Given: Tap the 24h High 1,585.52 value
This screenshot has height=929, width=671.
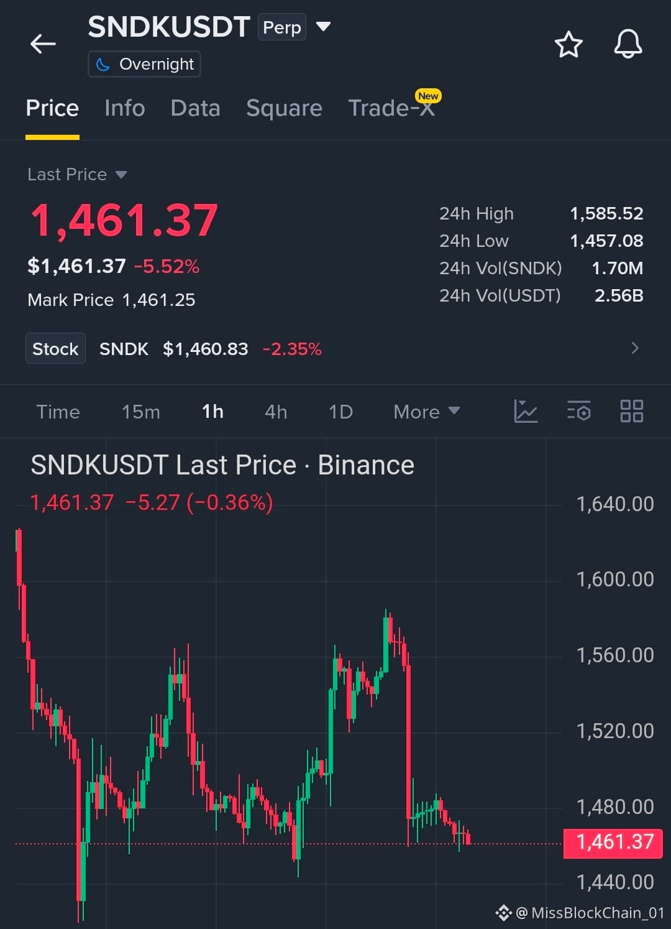Looking at the screenshot, I should (x=606, y=213).
